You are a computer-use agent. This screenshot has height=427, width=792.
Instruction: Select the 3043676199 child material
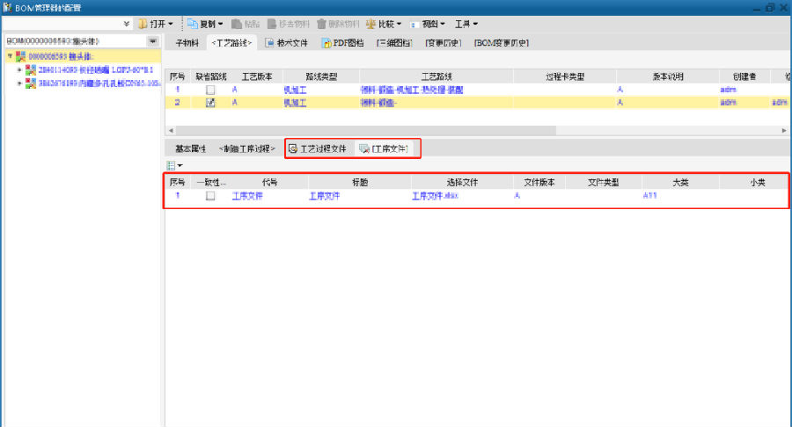tap(99, 83)
